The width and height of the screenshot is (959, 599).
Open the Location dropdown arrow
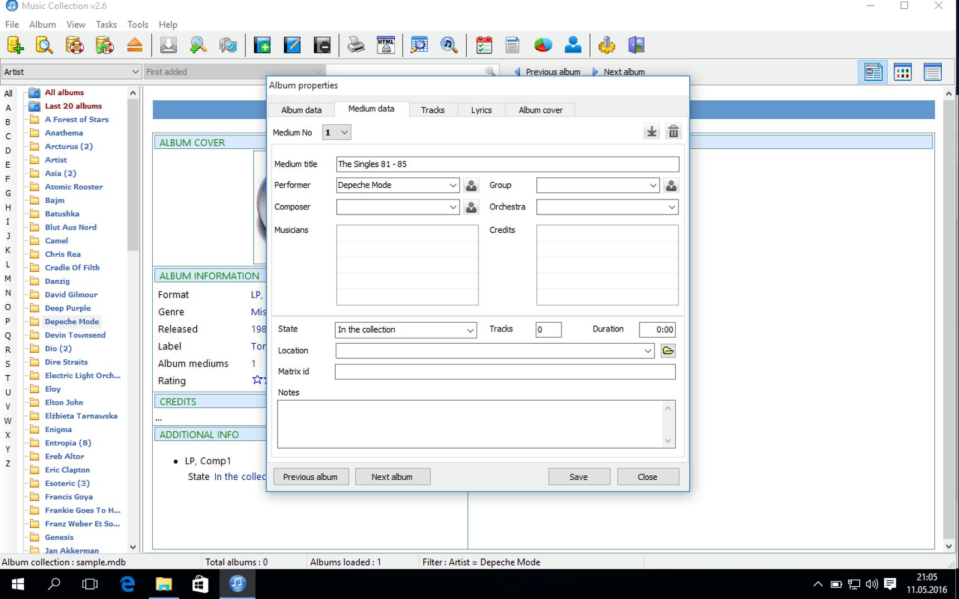[x=647, y=351]
